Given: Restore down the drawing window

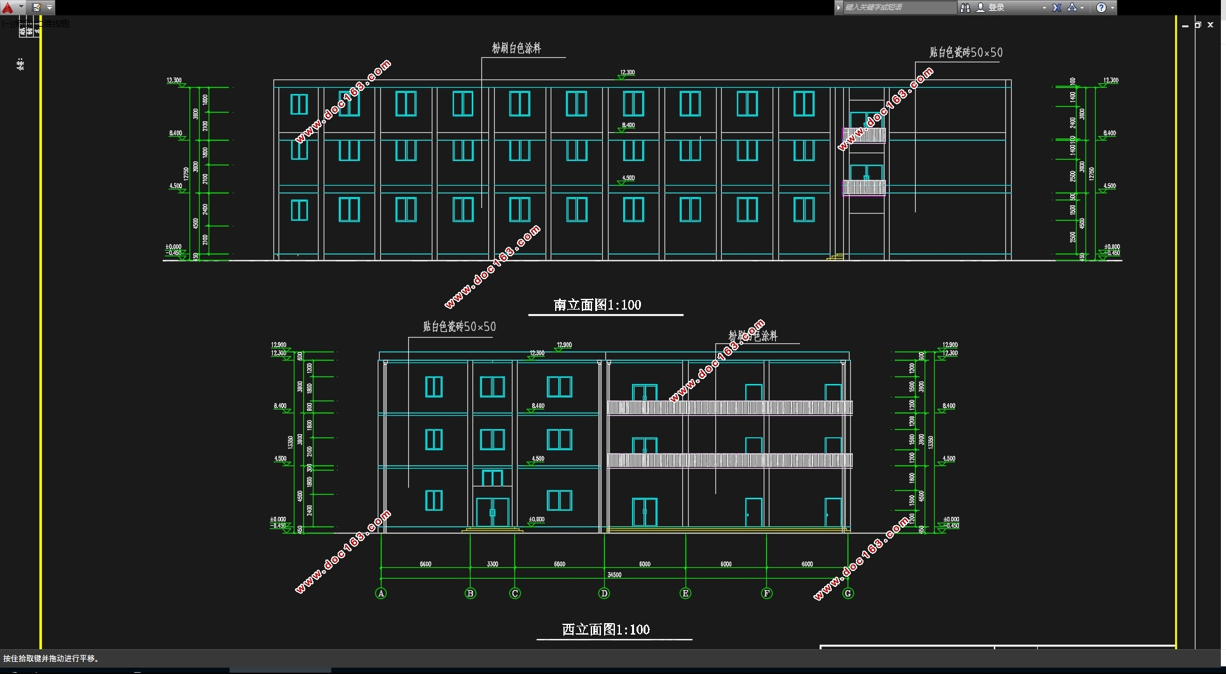Looking at the screenshot, I should pyautogui.click(x=1197, y=25).
